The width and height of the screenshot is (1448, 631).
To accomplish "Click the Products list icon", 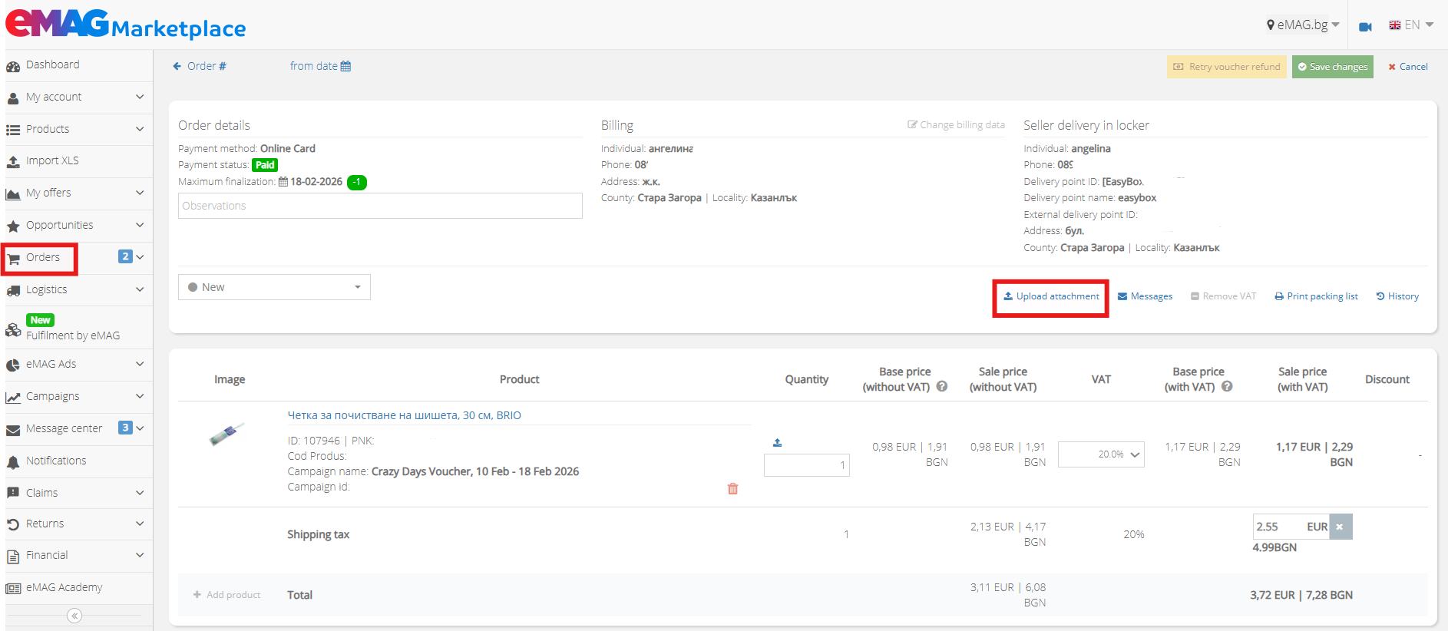I will coord(13,130).
